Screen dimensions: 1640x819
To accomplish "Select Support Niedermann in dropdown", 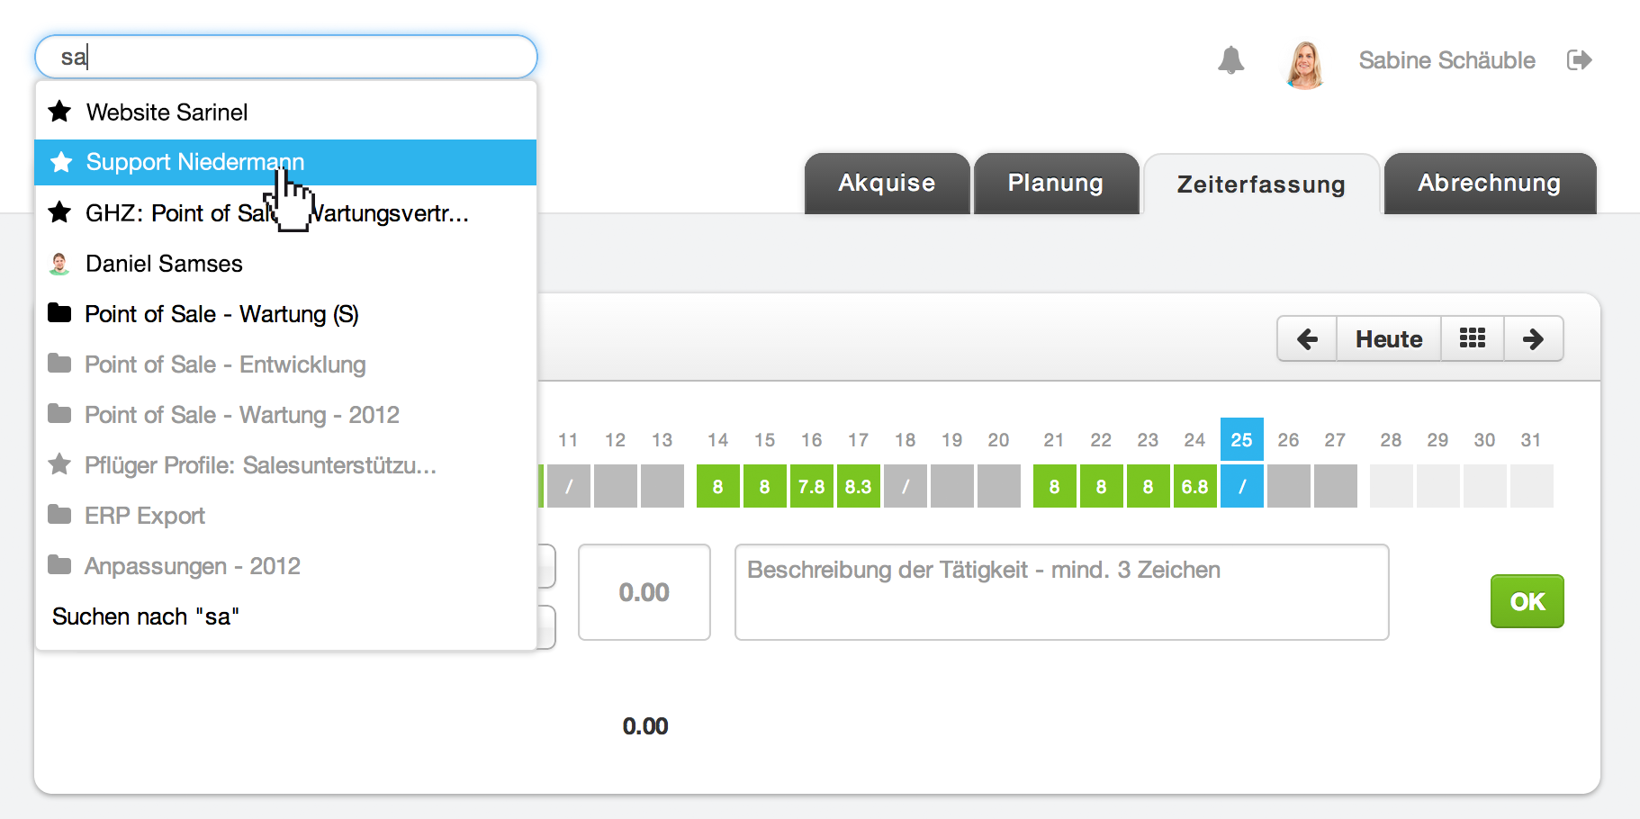I will pos(285,162).
